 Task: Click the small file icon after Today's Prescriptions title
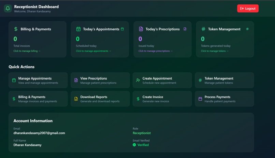pyautogui.click(x=185, y=29)
